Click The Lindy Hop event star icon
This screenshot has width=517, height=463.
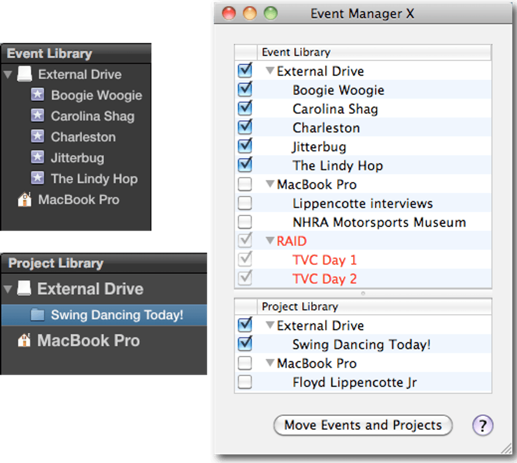point(37,178)
